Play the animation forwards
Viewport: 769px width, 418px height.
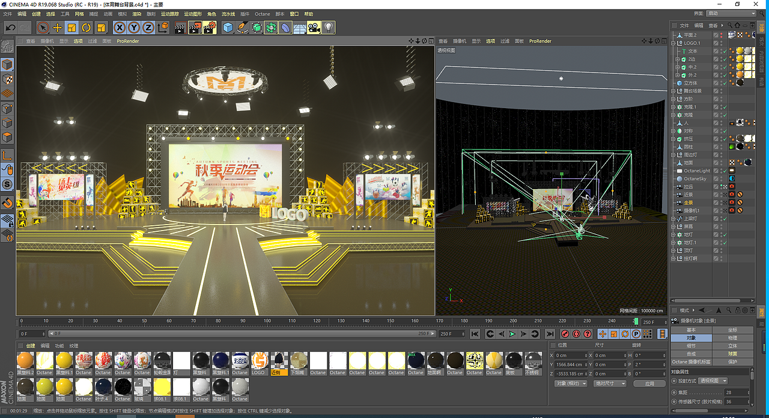click(512, 334)
